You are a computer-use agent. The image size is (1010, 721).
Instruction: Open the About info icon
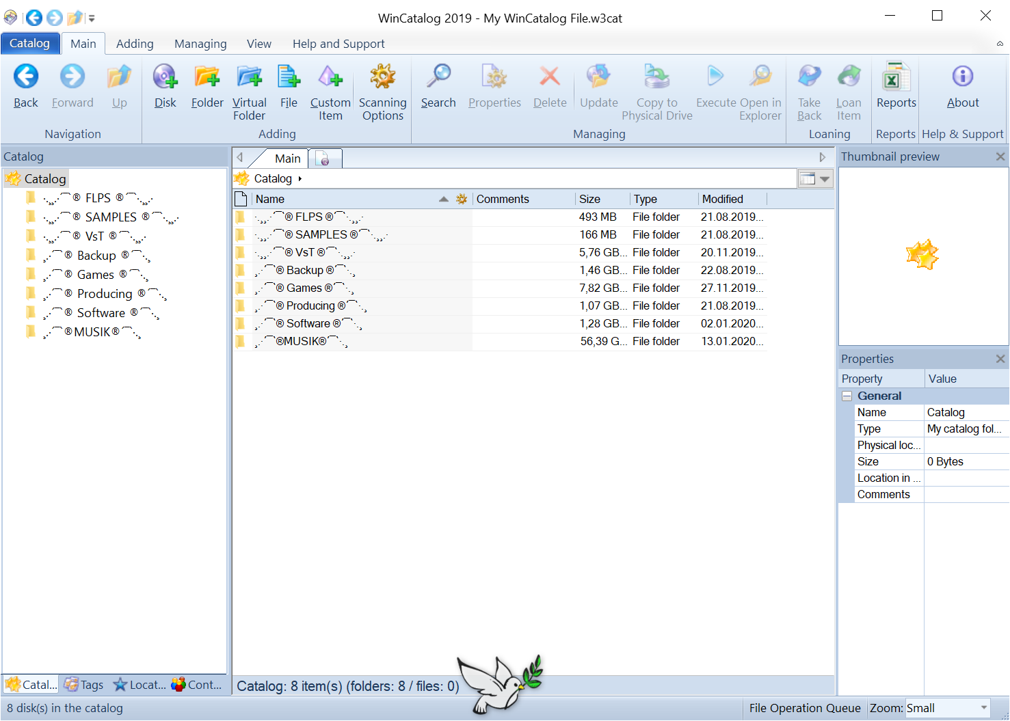[963, 77]
